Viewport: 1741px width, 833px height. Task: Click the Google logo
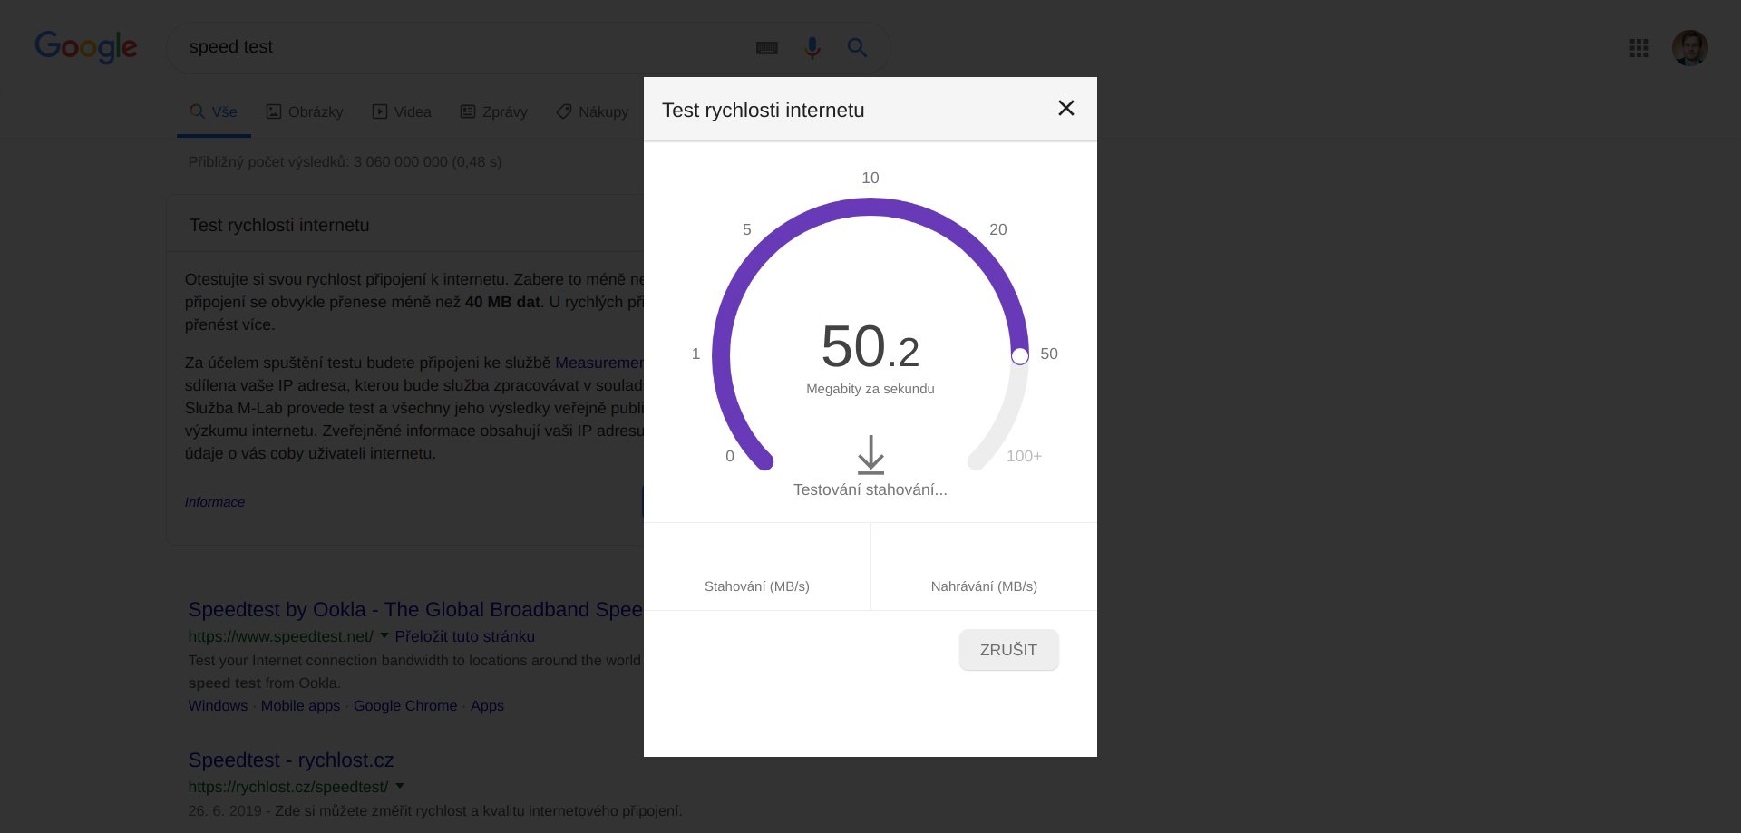(x=86, y=47)
